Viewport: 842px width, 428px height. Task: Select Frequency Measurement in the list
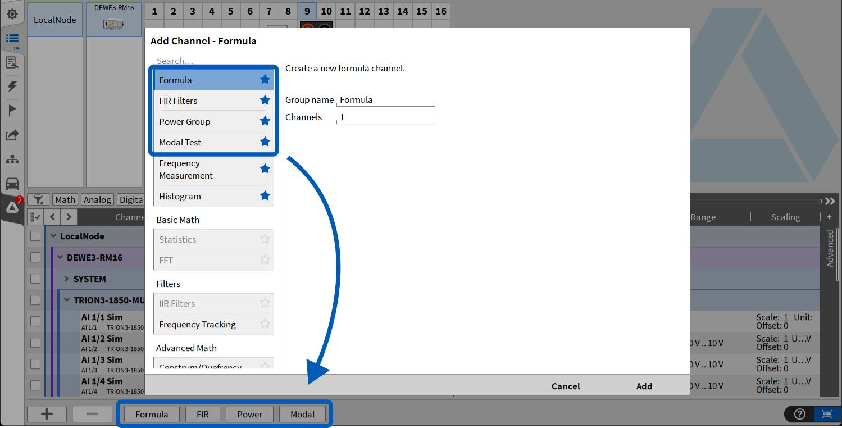(x=214, y=169)
